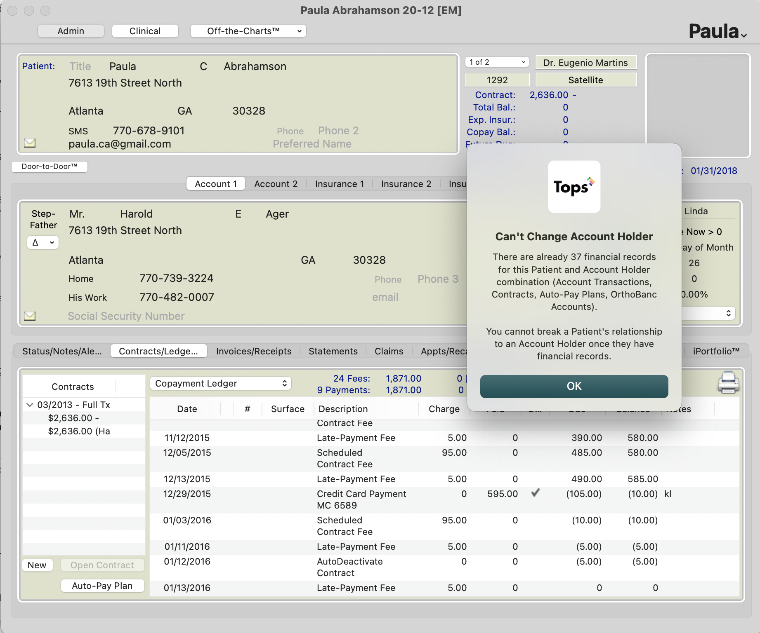This screenshot has height=633, width=760.
Task: Click checkmark on 12/29/2015 payment row
Action: pyautogui.click(x=535, y=493)
